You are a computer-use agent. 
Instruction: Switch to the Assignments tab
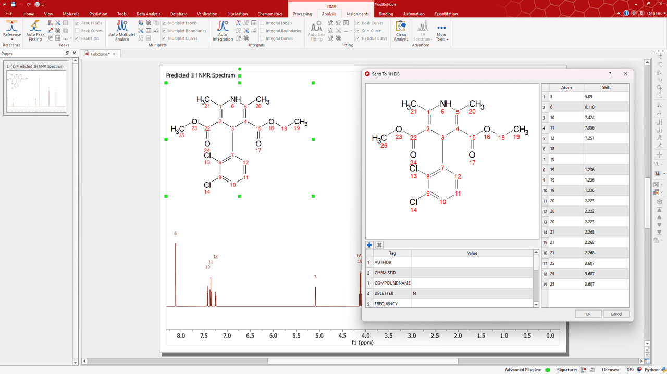(x=357, y=14)
